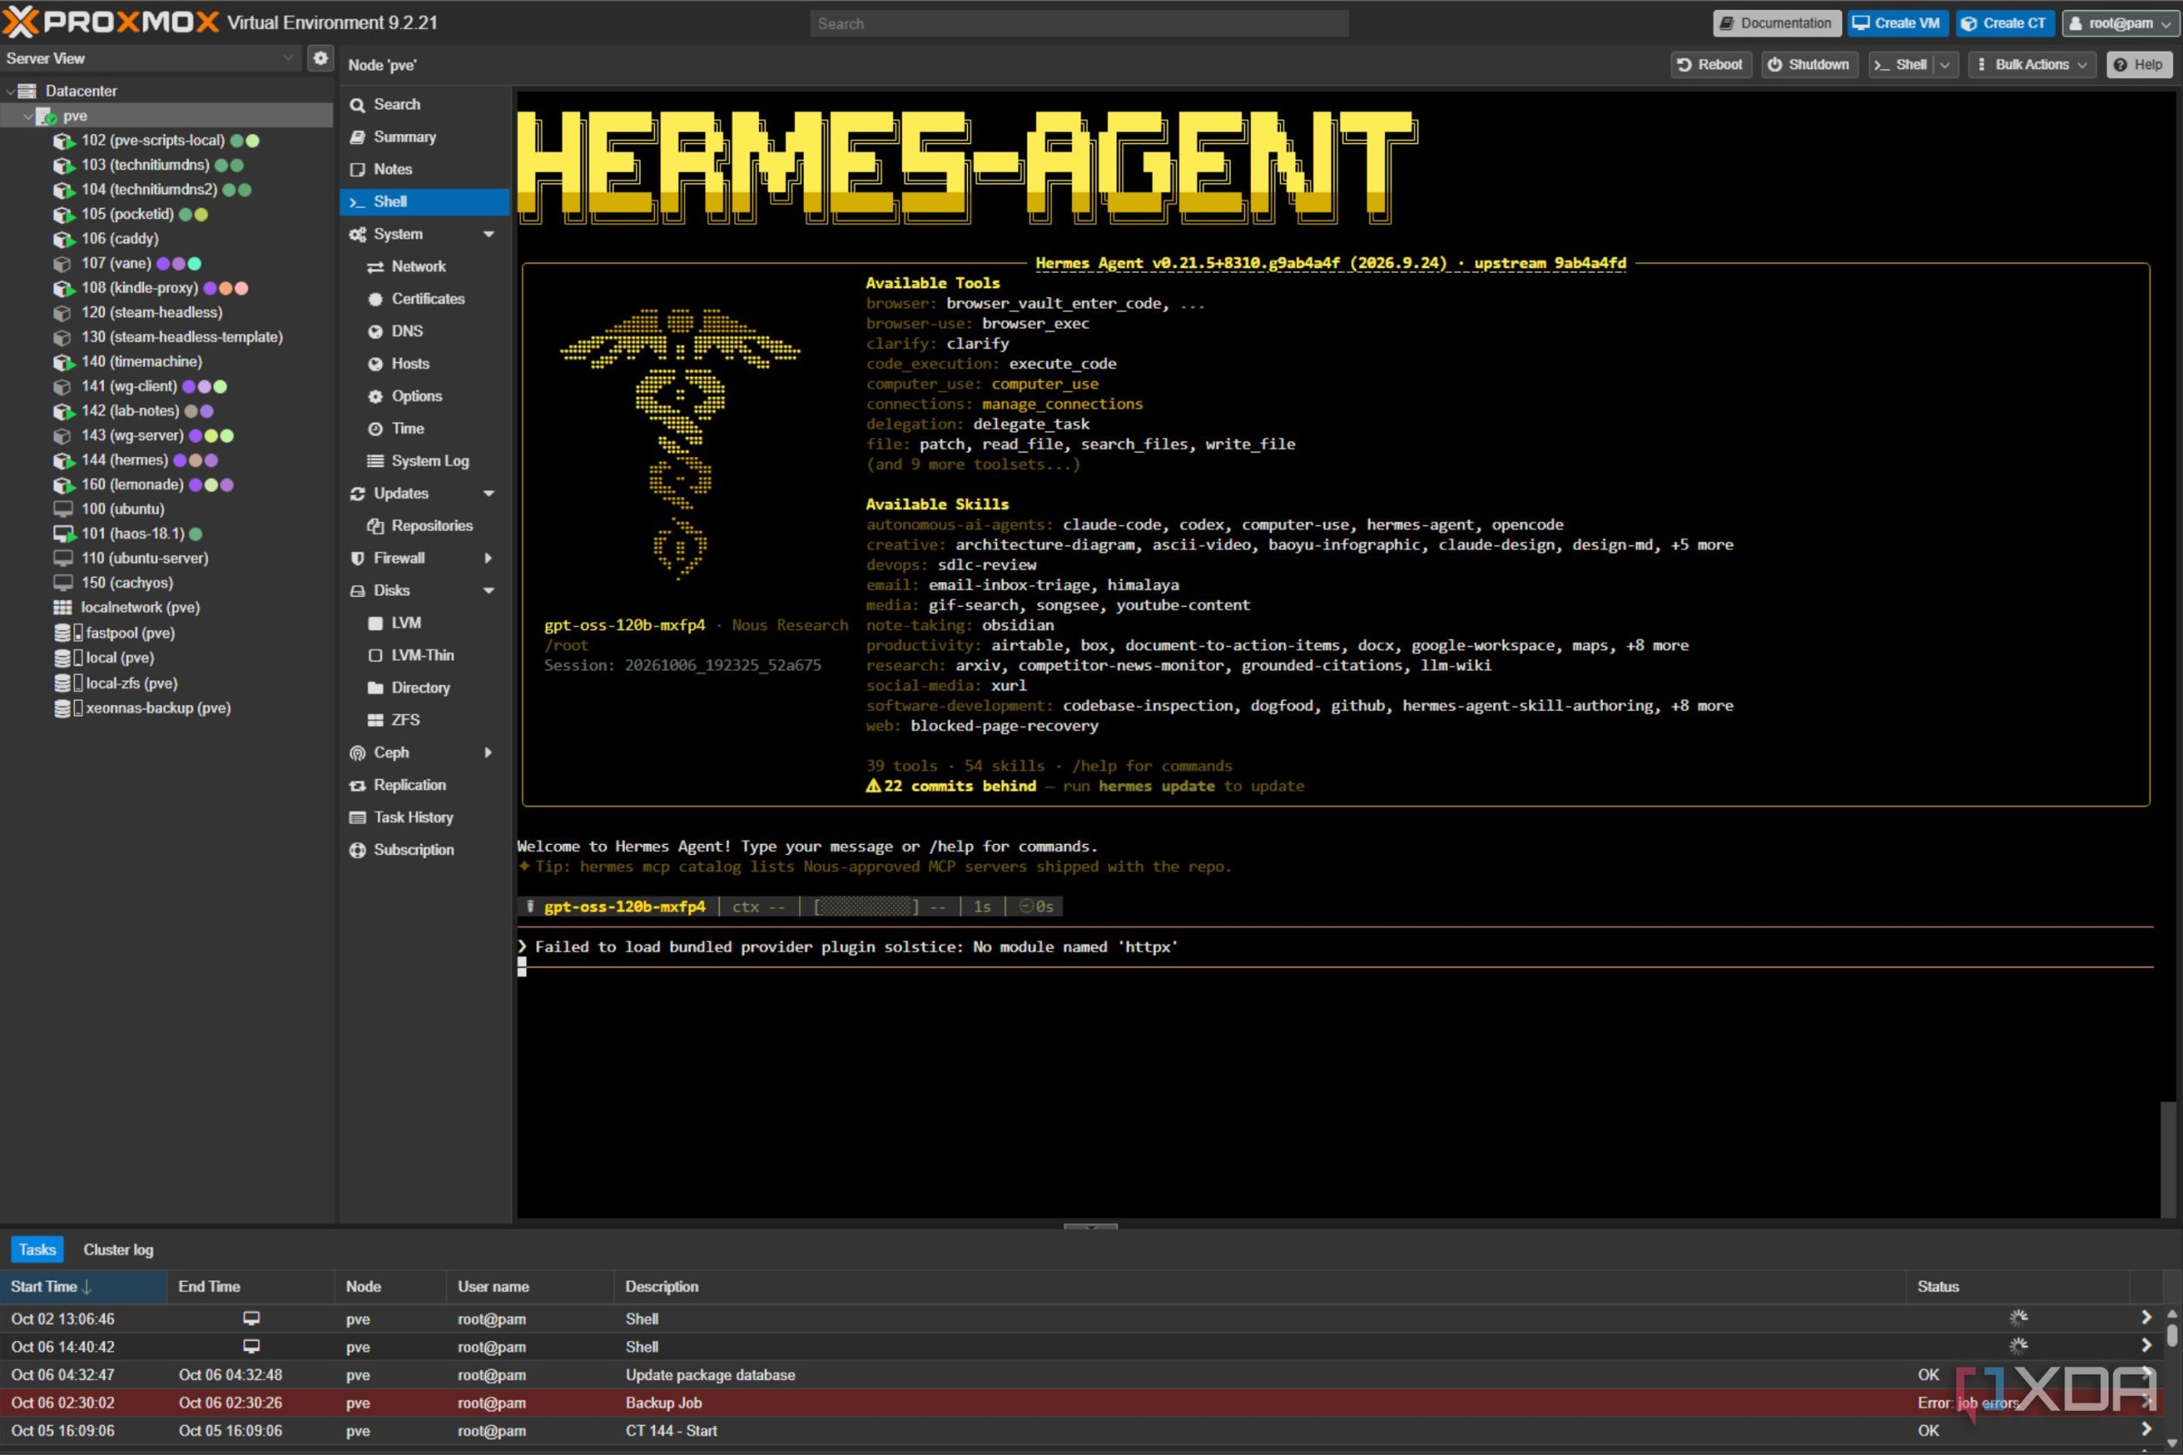Select container 102 (pve-scripts-local)
The width and height of the screenshot is (2183, 1455).
point(153,140)
